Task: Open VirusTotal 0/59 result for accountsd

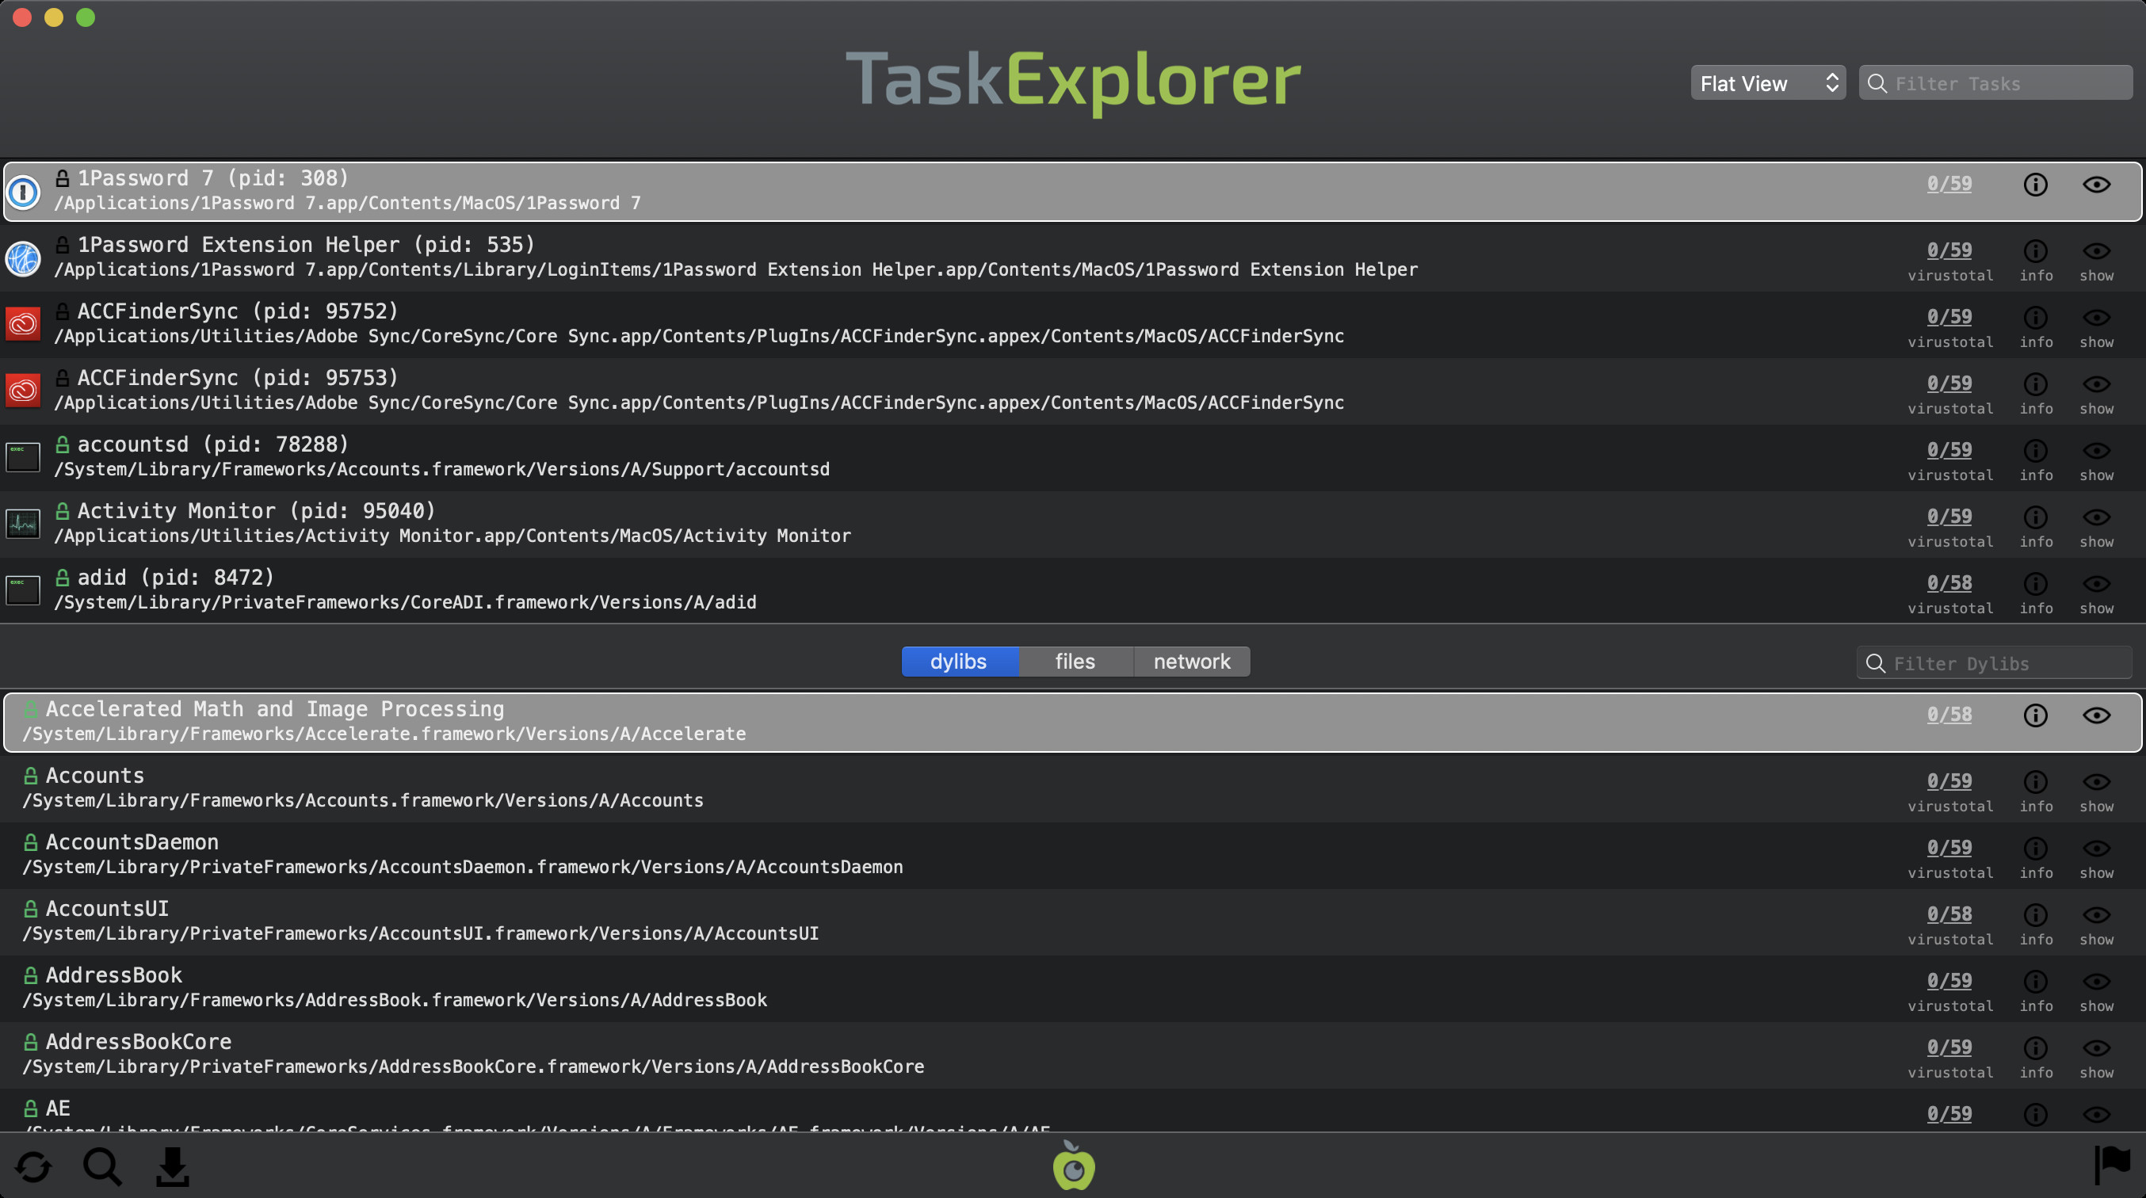Action: [1949, 450]
